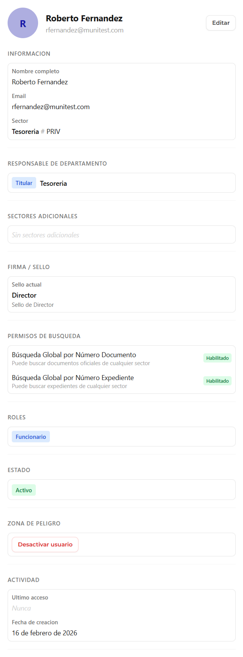
Task: Click the Titular badge
Action: (24, 183)
